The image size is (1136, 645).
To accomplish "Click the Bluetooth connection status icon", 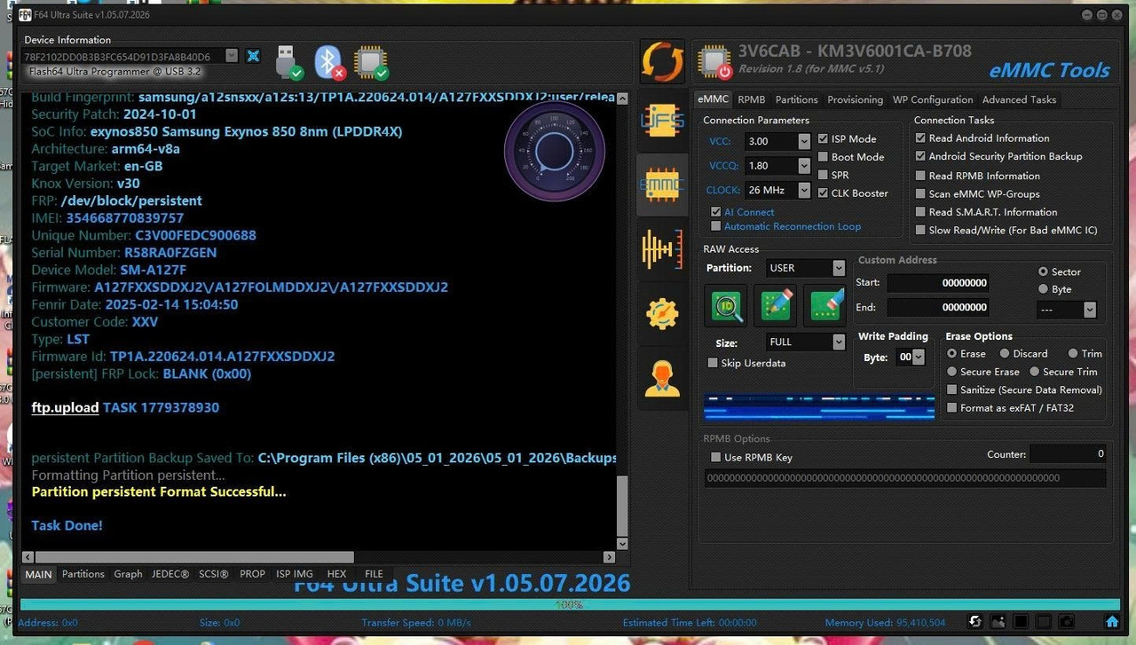I will click(x=329, y=61).
